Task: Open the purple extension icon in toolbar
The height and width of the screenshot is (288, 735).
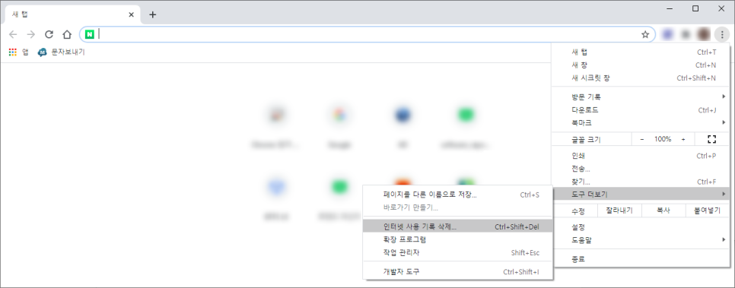Action: point(667,34)
